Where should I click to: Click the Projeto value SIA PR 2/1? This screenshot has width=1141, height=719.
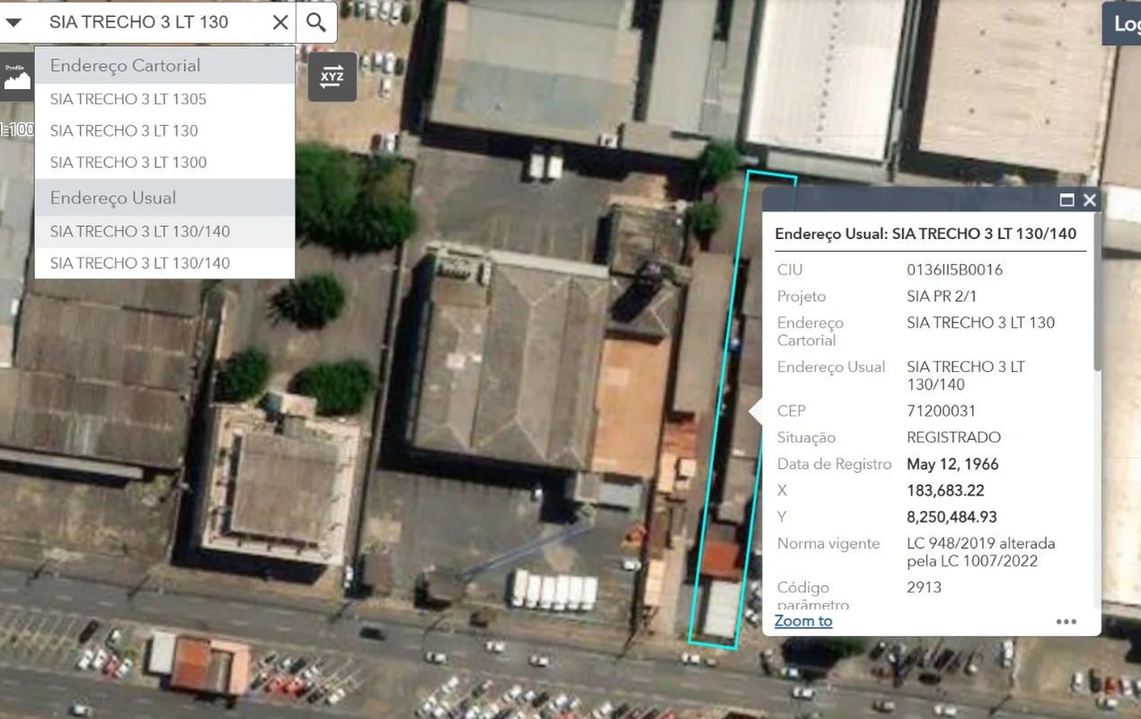coord(942,296)
